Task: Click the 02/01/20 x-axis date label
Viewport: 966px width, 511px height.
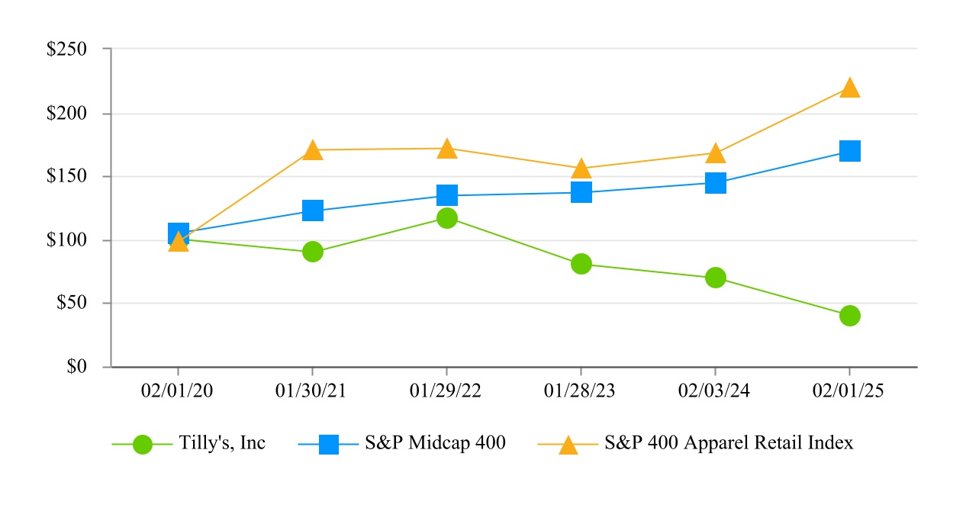Action: (x=178, y=390)
